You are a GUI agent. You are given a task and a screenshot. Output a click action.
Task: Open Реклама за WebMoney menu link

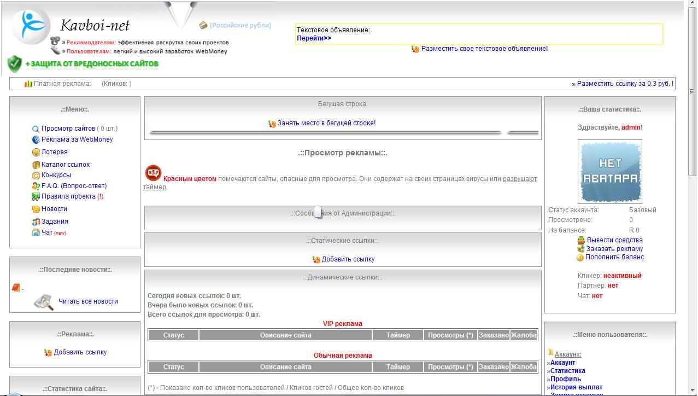coord(77,139)
